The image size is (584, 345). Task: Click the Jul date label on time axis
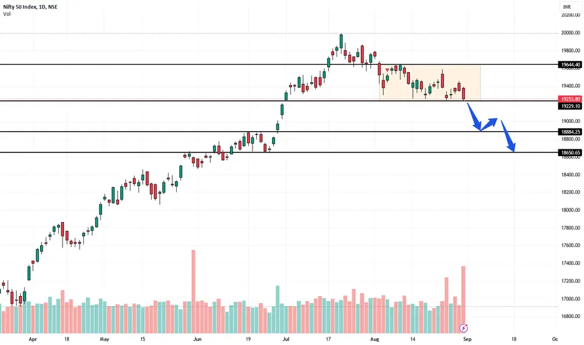click(286, 339)
